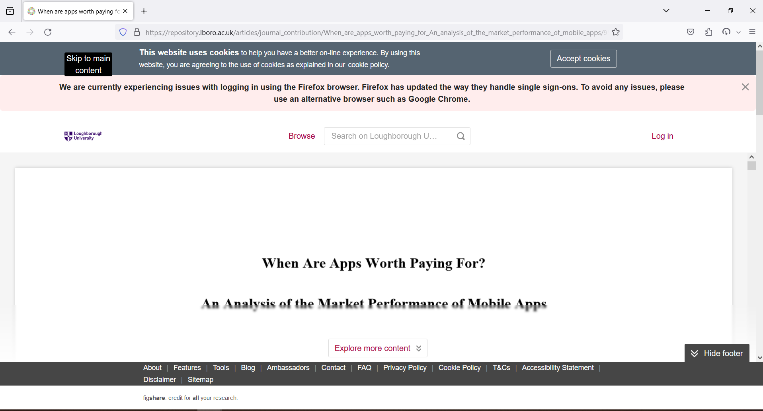Screen dimensions: 763x411
Task: Click the Loughborough University logo
Action: (83, 136)
